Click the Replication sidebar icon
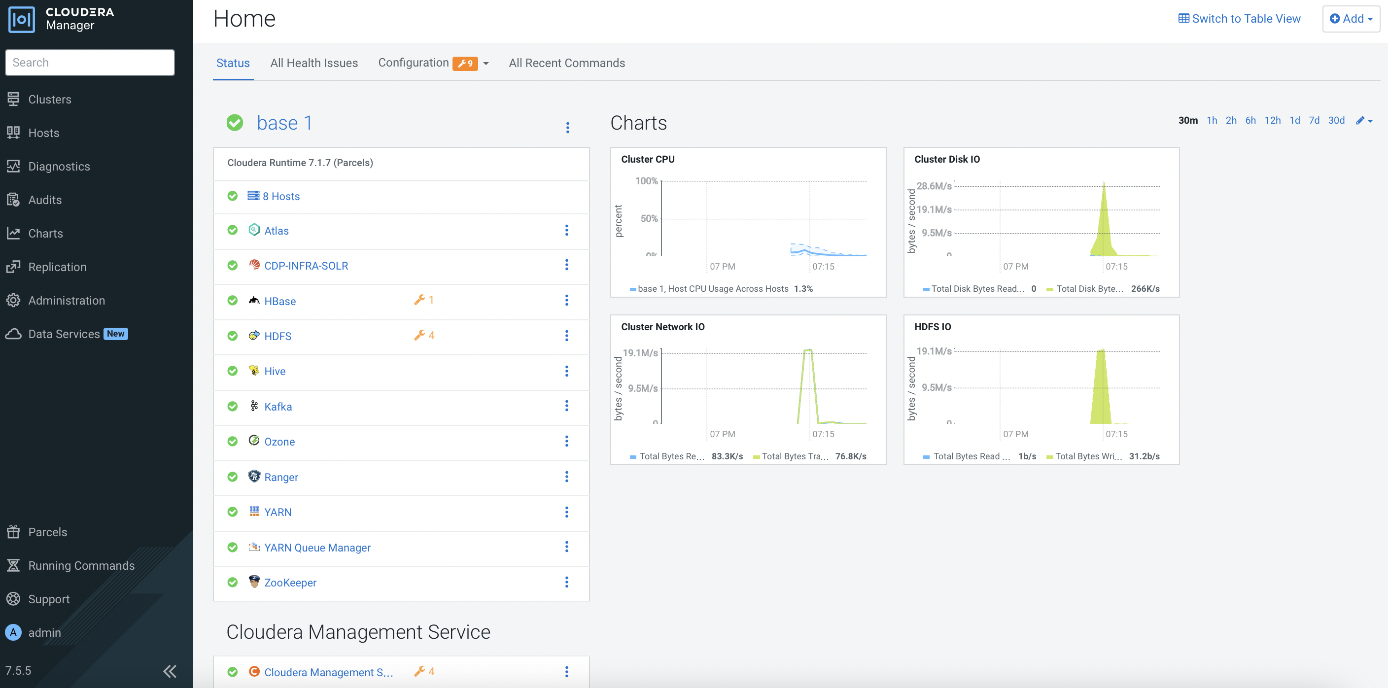Viewport: 1388px width, 688px height. pos(13,267)
